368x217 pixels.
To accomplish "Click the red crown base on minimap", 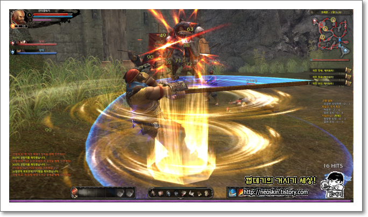I will click(x=315, y=20).
